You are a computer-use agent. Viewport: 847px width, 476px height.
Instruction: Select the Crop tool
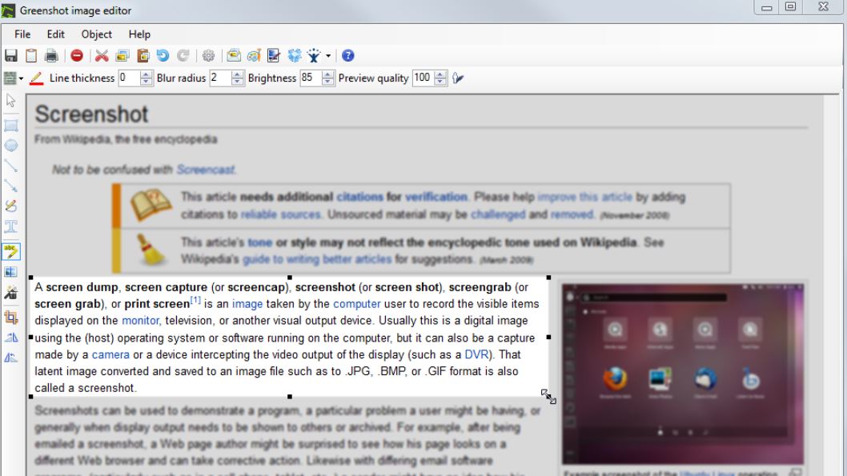(10, 318)
